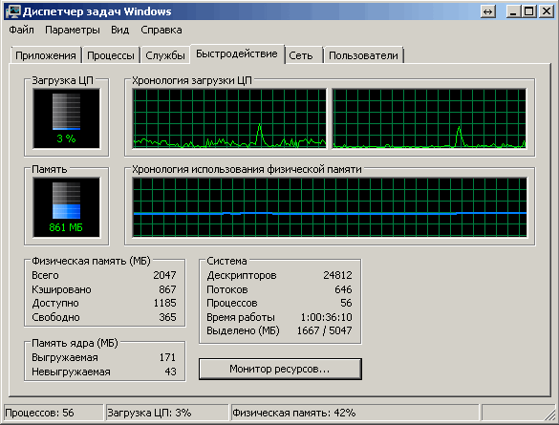Click the Память ядра (МБ) group label
The width and height of the screenshot is (559, 425).
pyautogui.click(x=75, y=343)
